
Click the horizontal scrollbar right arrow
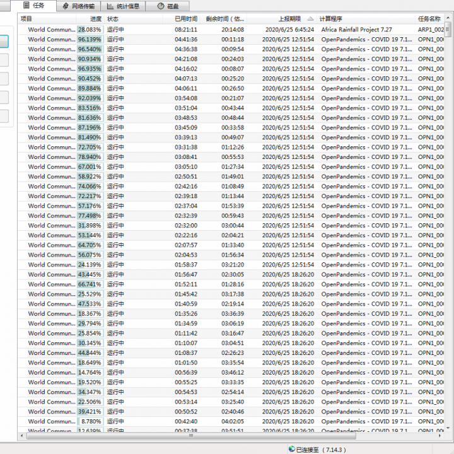point(439,436)
